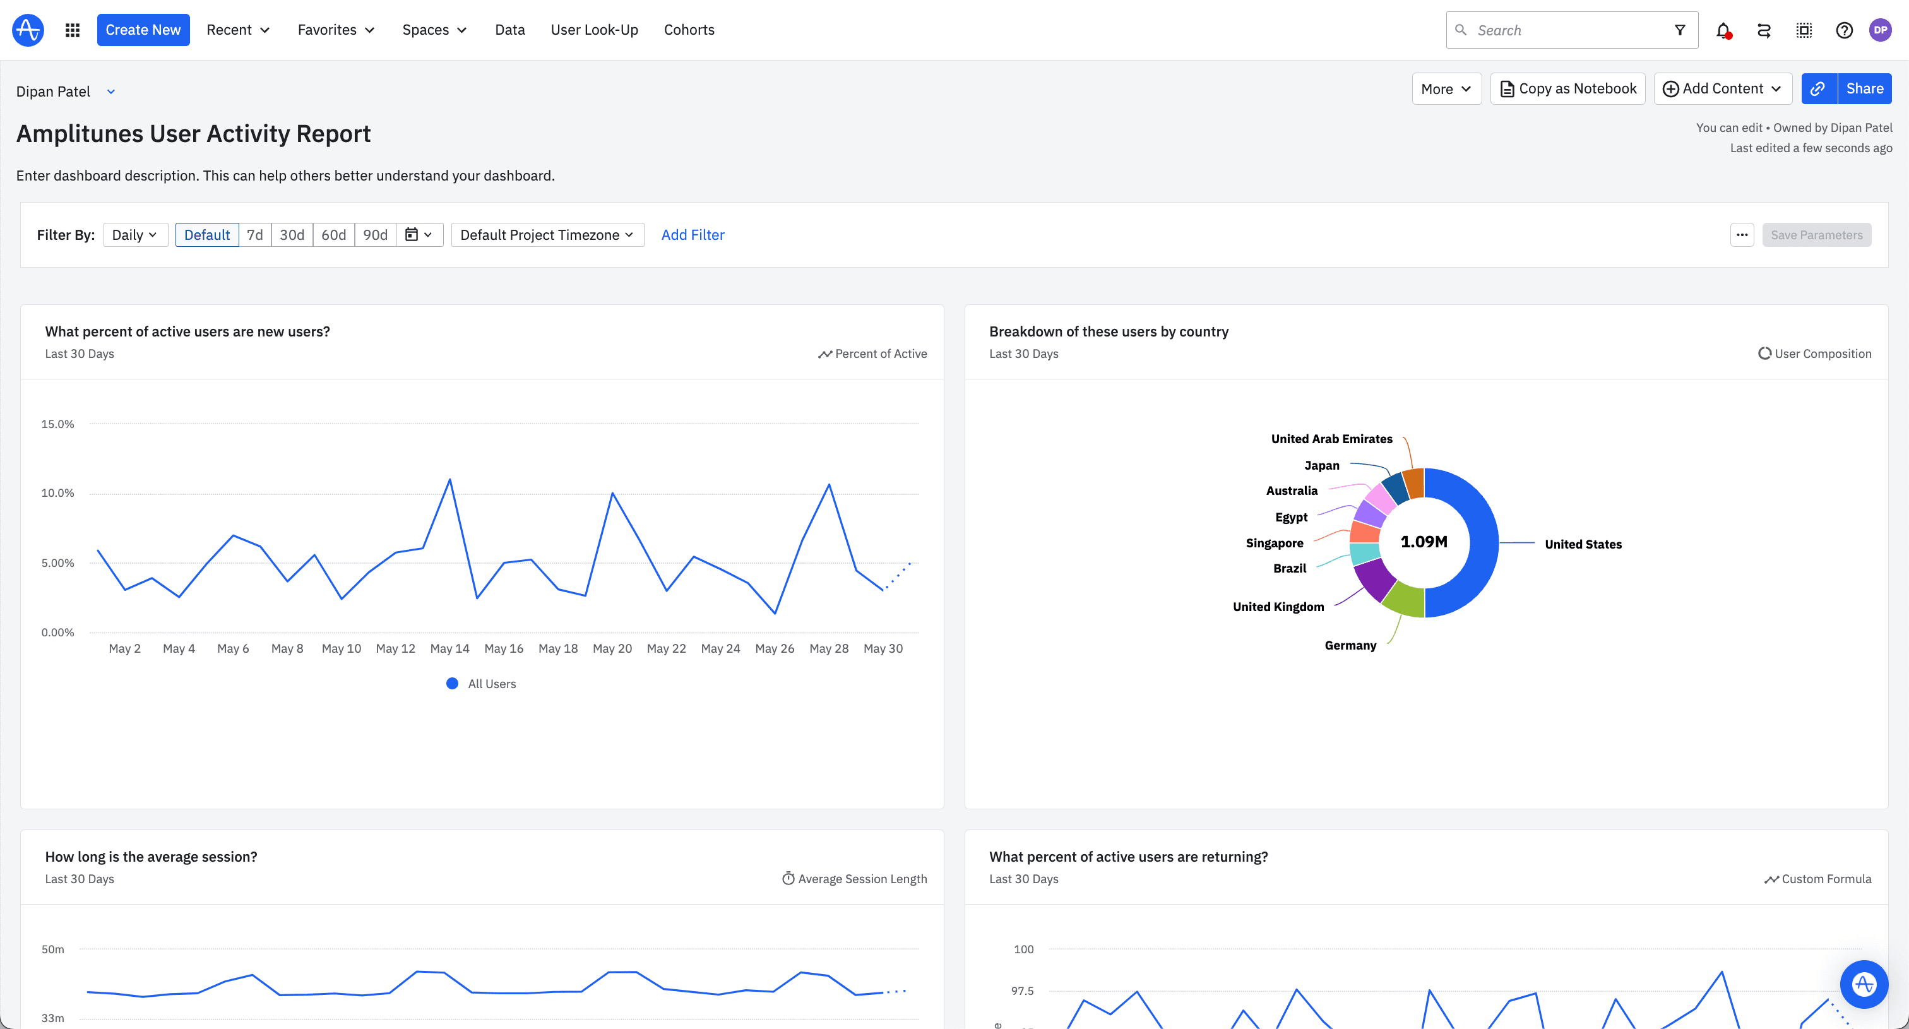
Task: Click the apps grid icon next to the logo
Action: point(72,30)
